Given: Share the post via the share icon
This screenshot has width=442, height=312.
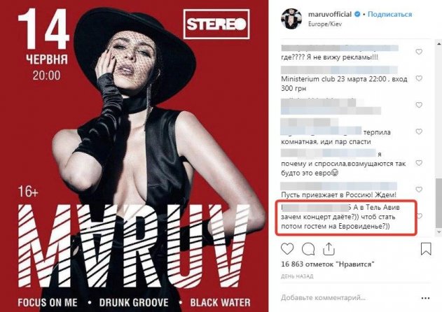Looking at the screenshot, I should (329, 249).
